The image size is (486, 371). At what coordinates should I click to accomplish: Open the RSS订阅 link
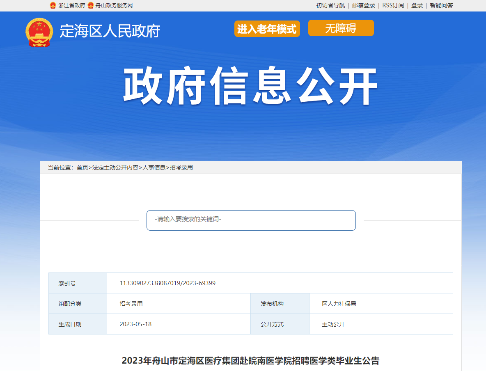pyautogui.click(x=393, y=5)
